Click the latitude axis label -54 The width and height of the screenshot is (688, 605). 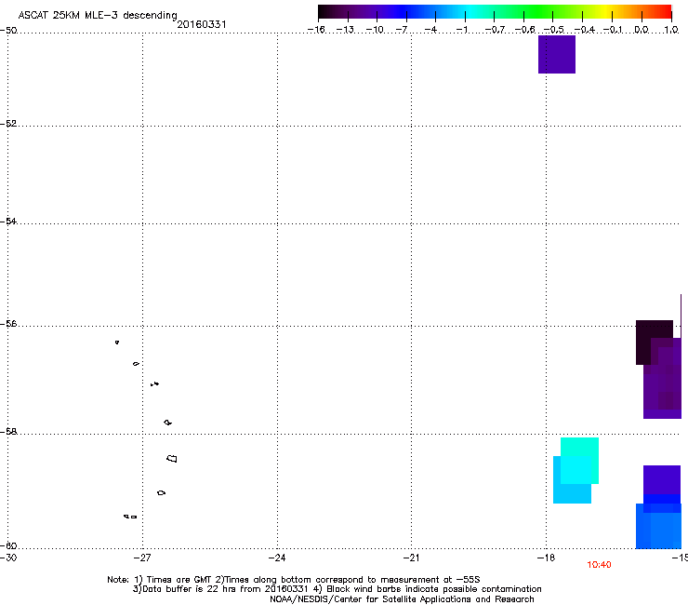click(8, 222)
